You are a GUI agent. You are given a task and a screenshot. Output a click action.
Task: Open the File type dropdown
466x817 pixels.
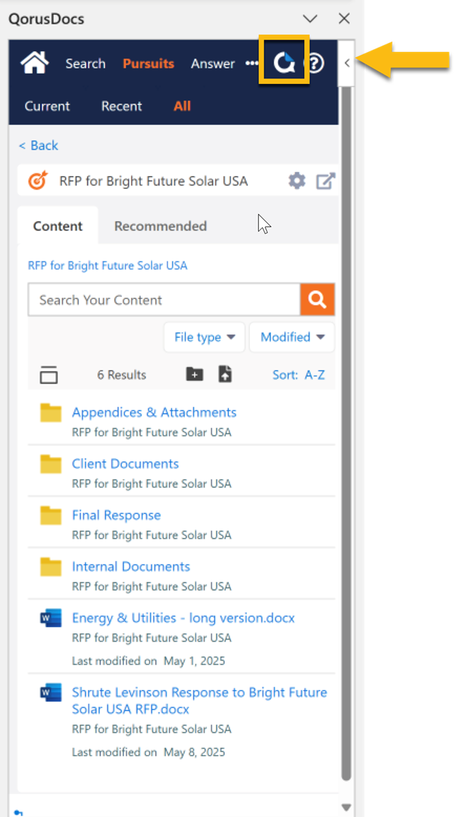point(204,337)
